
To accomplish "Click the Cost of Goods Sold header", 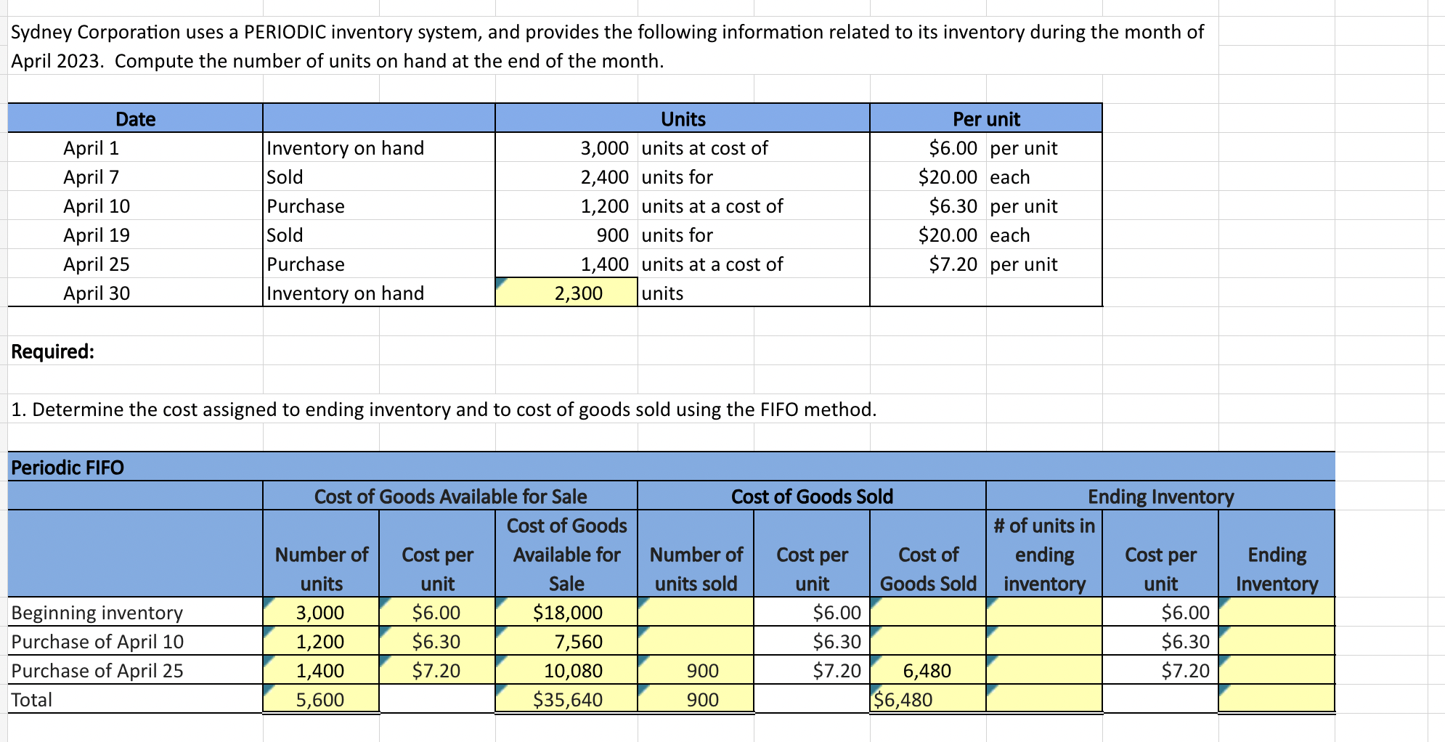I will pyautogui.click(x=811, y=496).
